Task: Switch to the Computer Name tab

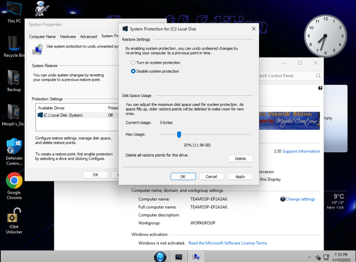Action: [42, 36]
